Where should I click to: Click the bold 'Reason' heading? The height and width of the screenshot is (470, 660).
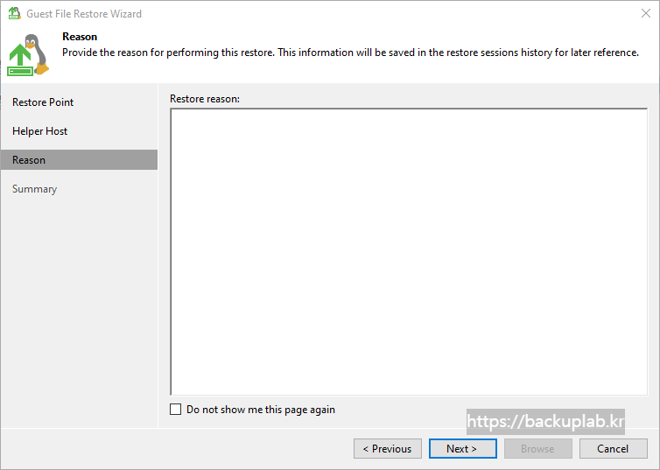[x=80, y=37]
